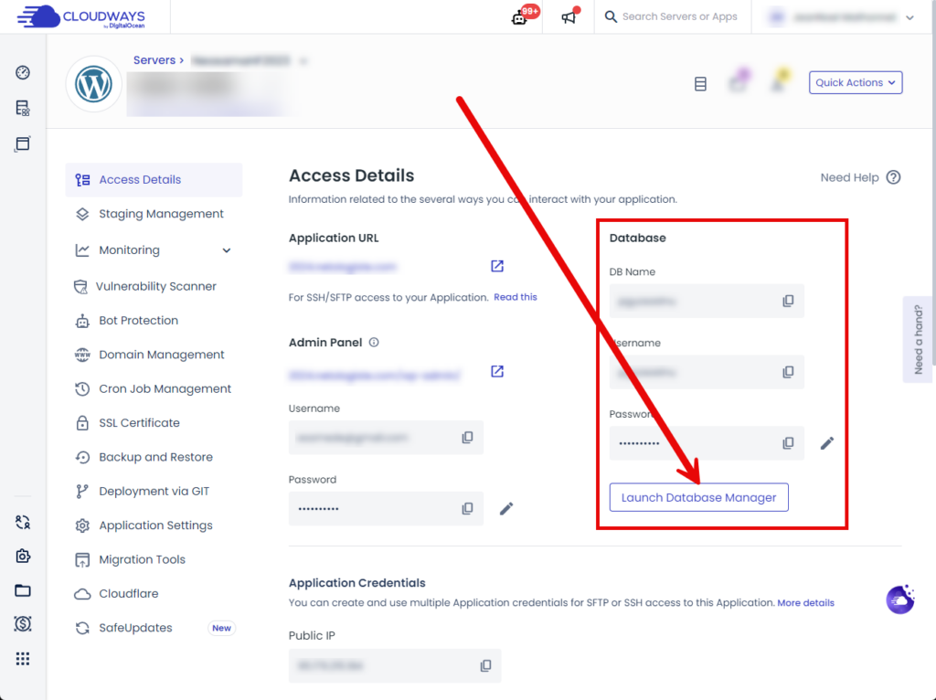
Task: Click the DB Name field
Action: point(707,301)
